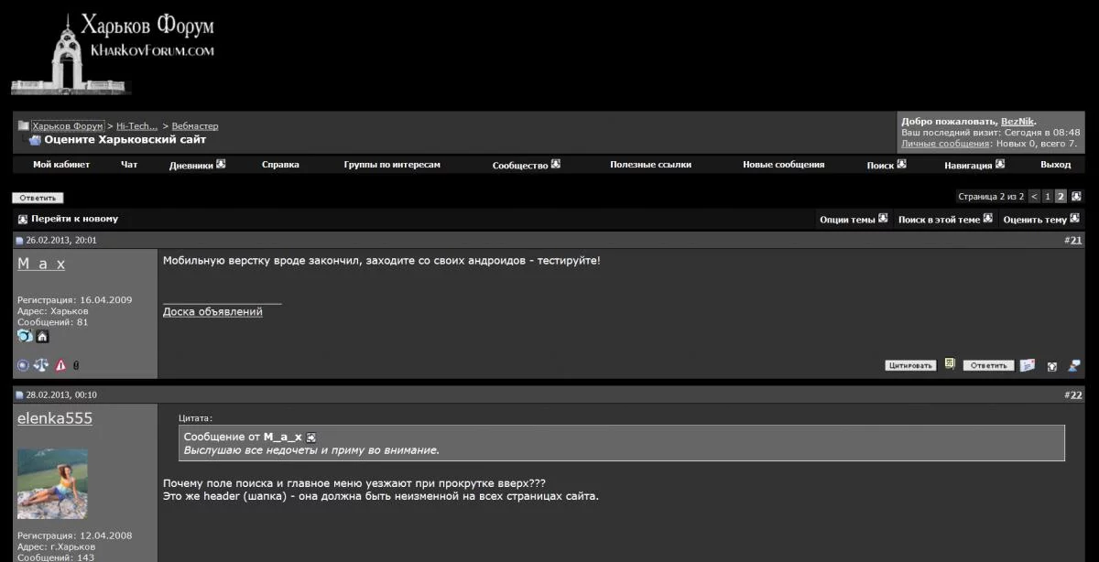Click M_a_x's online status indicator
The width and height of the screenshot is (1099, 562).
(23, 365)
